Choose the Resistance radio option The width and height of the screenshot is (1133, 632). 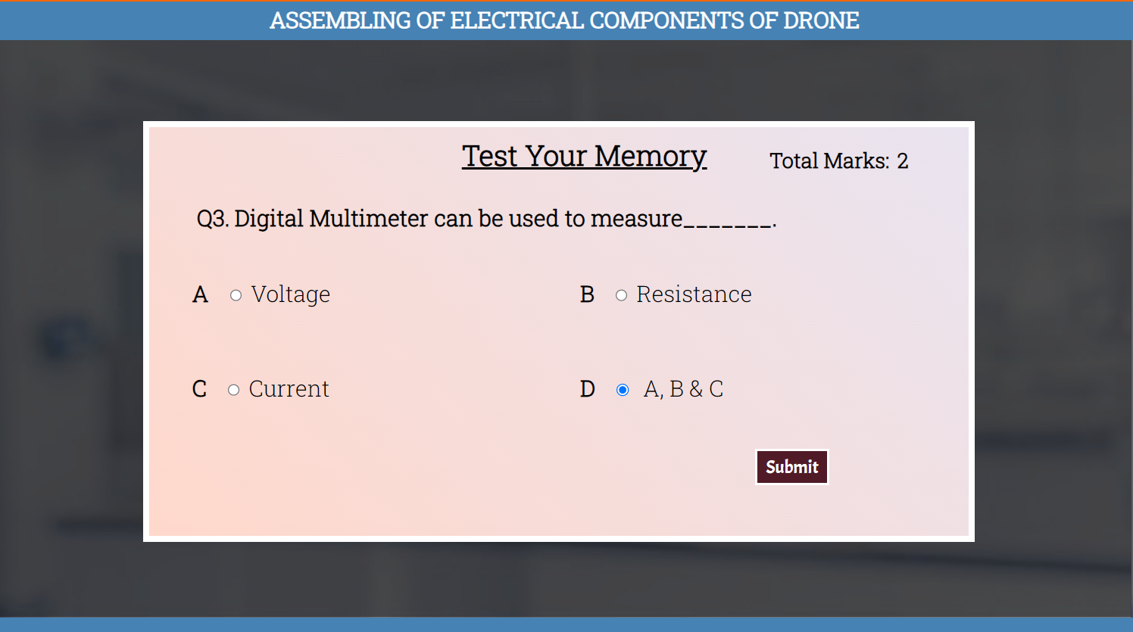(621, 295)
